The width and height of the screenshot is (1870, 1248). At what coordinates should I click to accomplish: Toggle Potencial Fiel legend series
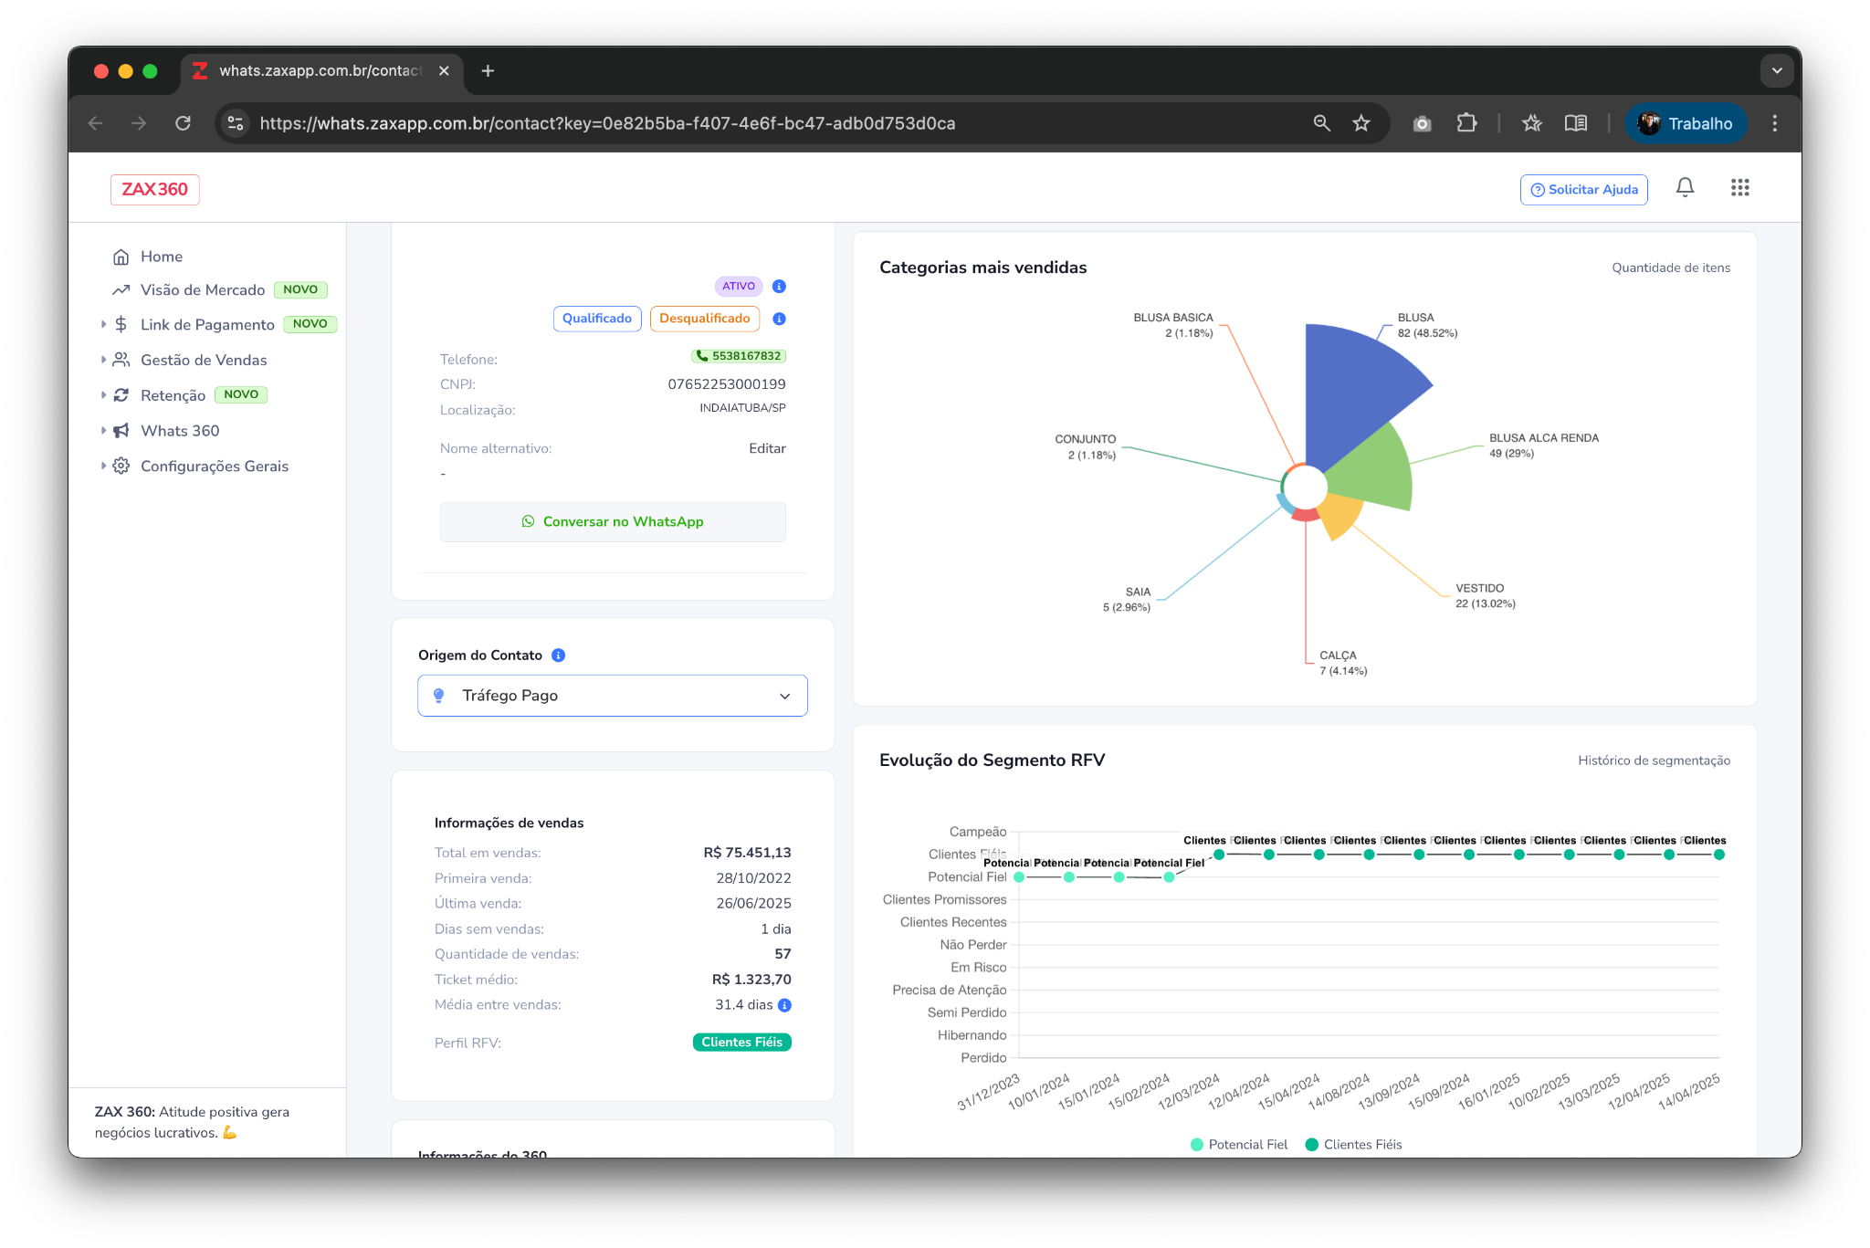point(1238,1145)
